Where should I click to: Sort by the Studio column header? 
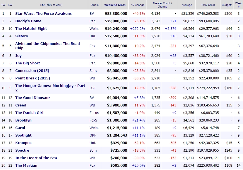tap(95, 5)
